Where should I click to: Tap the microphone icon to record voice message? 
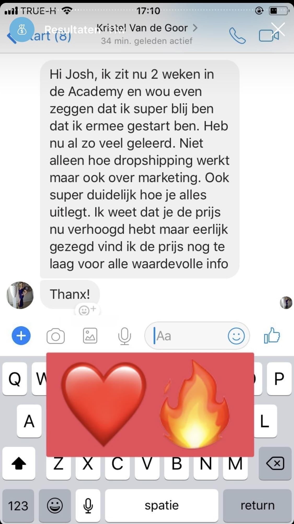click(124, 336)
